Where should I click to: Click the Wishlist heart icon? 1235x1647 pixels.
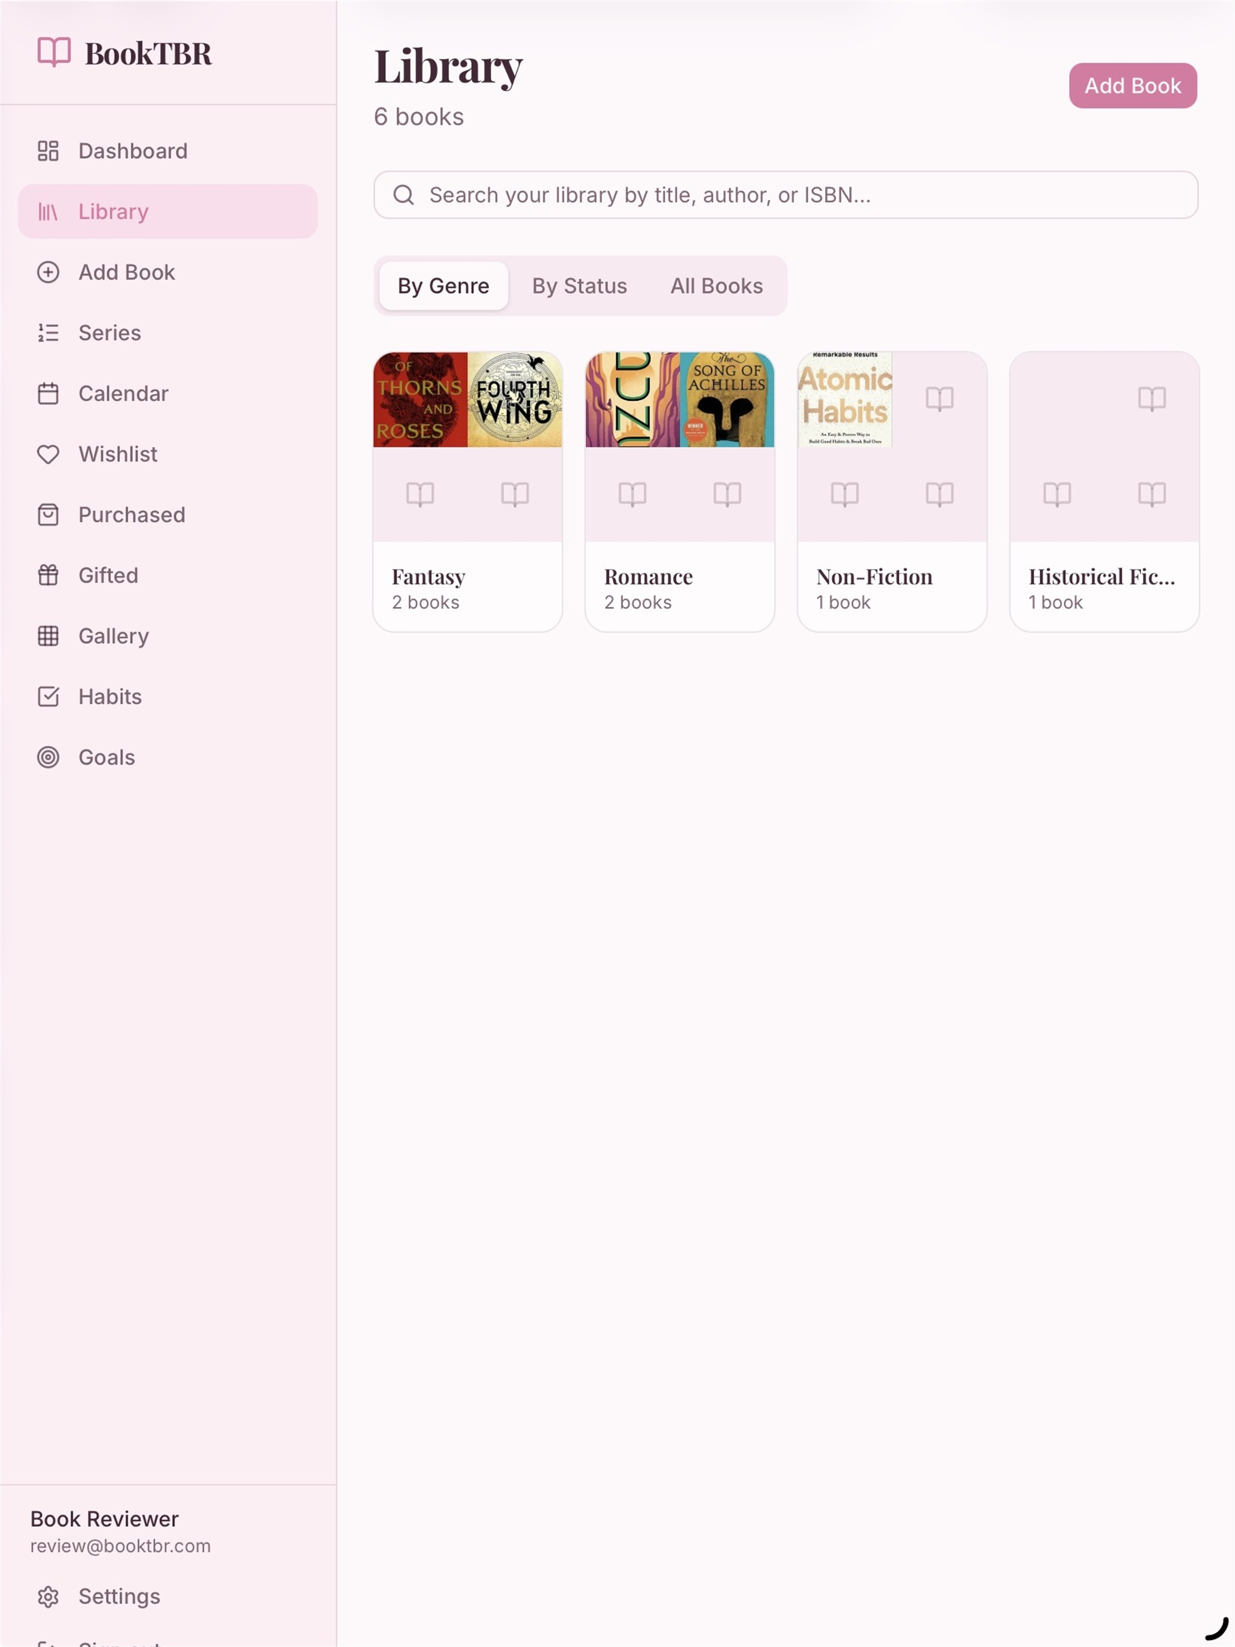pos(48,454)
